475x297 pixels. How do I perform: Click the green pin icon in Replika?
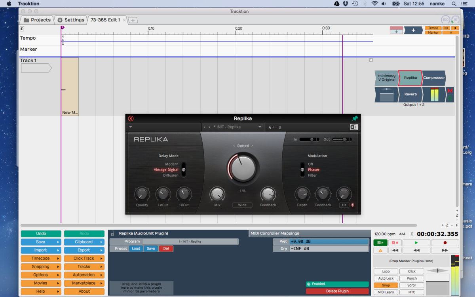355,118
